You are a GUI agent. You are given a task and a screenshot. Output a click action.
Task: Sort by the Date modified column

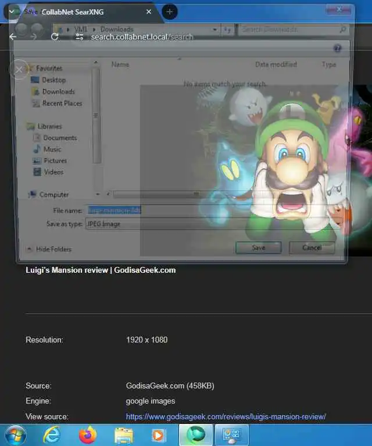coord(276,65)
